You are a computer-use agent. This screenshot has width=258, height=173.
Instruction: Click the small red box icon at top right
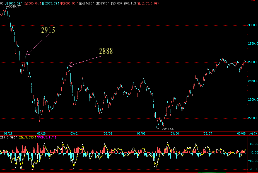pos(252,1)
